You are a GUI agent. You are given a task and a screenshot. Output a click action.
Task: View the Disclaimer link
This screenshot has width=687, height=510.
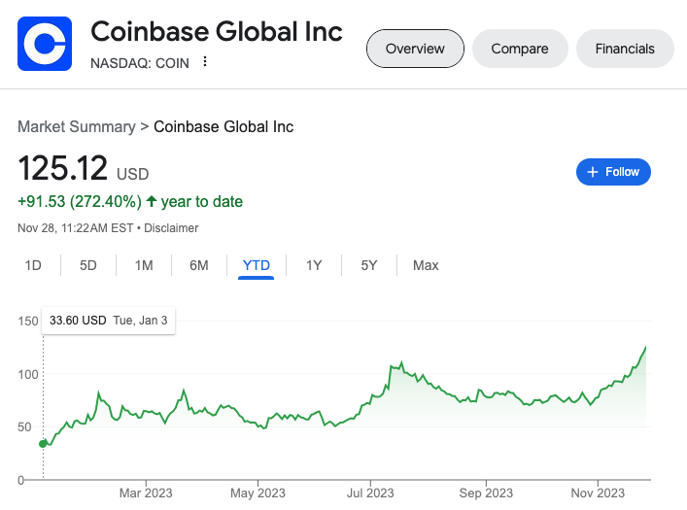tap(173, 228)
